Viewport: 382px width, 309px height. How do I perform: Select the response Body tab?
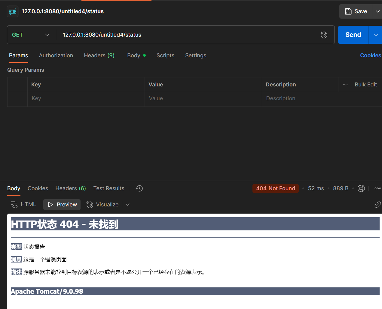[x=14, y=188]
